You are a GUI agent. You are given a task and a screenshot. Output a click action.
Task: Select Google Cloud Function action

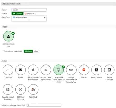pyautogui.click(x=8, y=89)
